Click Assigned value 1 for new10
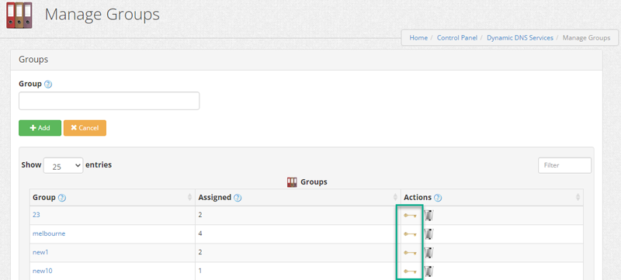The image size is (621, 280). [x=200, y=271]
